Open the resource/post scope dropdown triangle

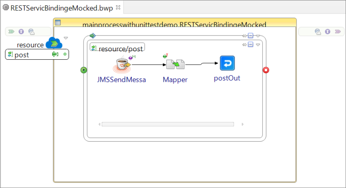click(258, 45)
